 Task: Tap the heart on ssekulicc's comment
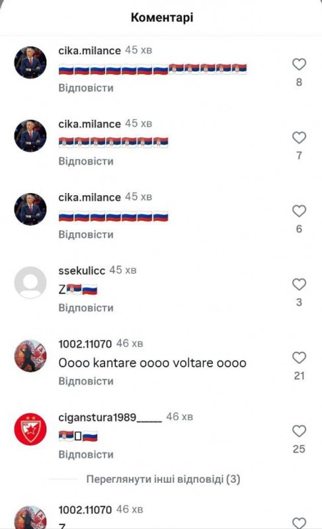pos(299,284)
